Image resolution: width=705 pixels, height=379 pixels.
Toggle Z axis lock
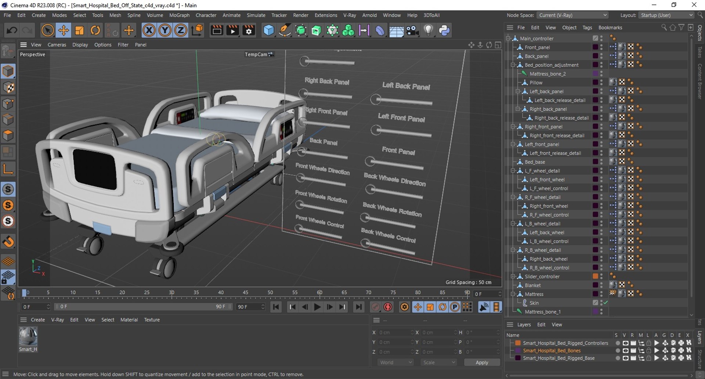click(181, 30)
